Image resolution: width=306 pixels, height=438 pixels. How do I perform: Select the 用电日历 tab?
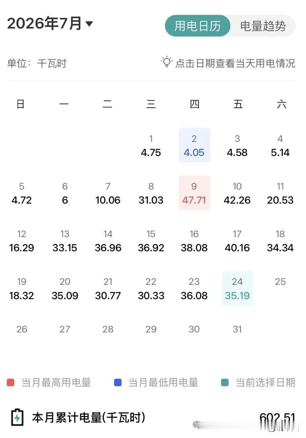click(x=197, y=26)
